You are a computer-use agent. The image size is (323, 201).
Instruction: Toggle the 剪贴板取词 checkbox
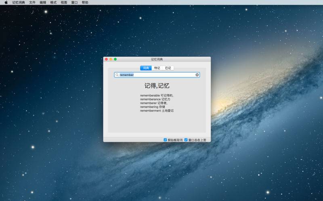click(165, 140)
